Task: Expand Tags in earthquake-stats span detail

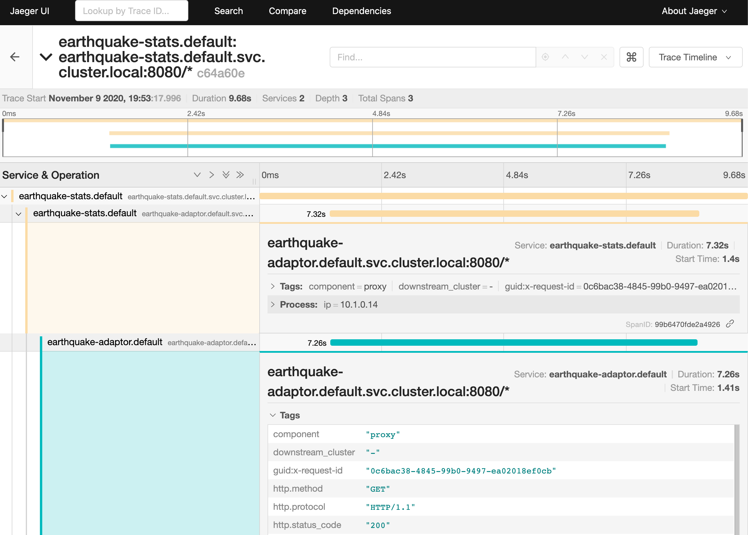Action: point(503,286)
